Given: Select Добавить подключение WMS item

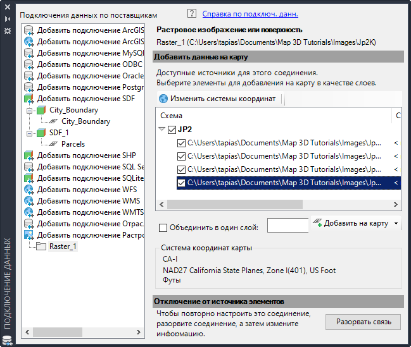Looking at the screenshot, I should (x=89, y=201).
